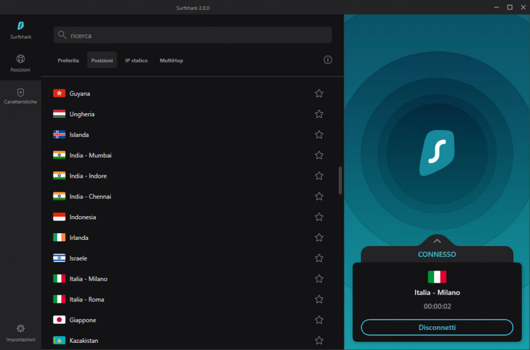Click the CONNESSO status label
Viewport: 530px width, 350px height.
(437, 254)
